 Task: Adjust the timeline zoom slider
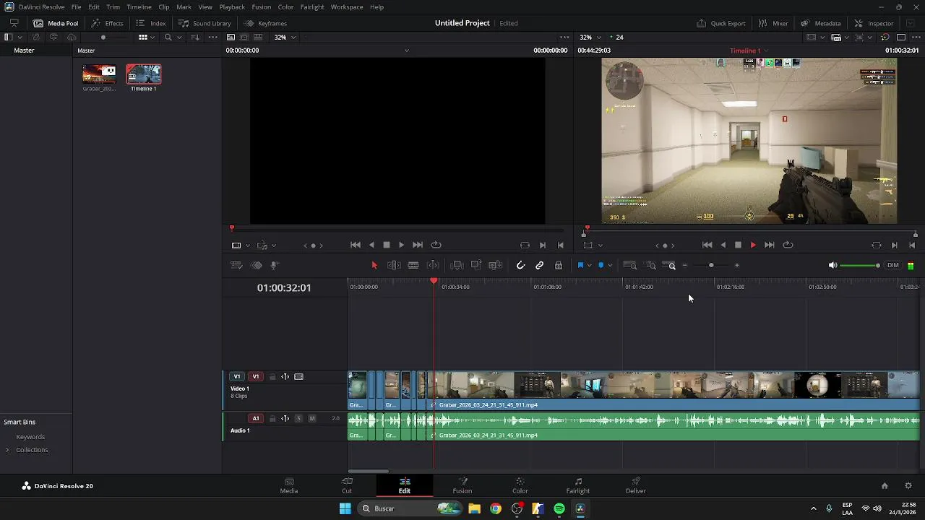click(x=711, y=266)
